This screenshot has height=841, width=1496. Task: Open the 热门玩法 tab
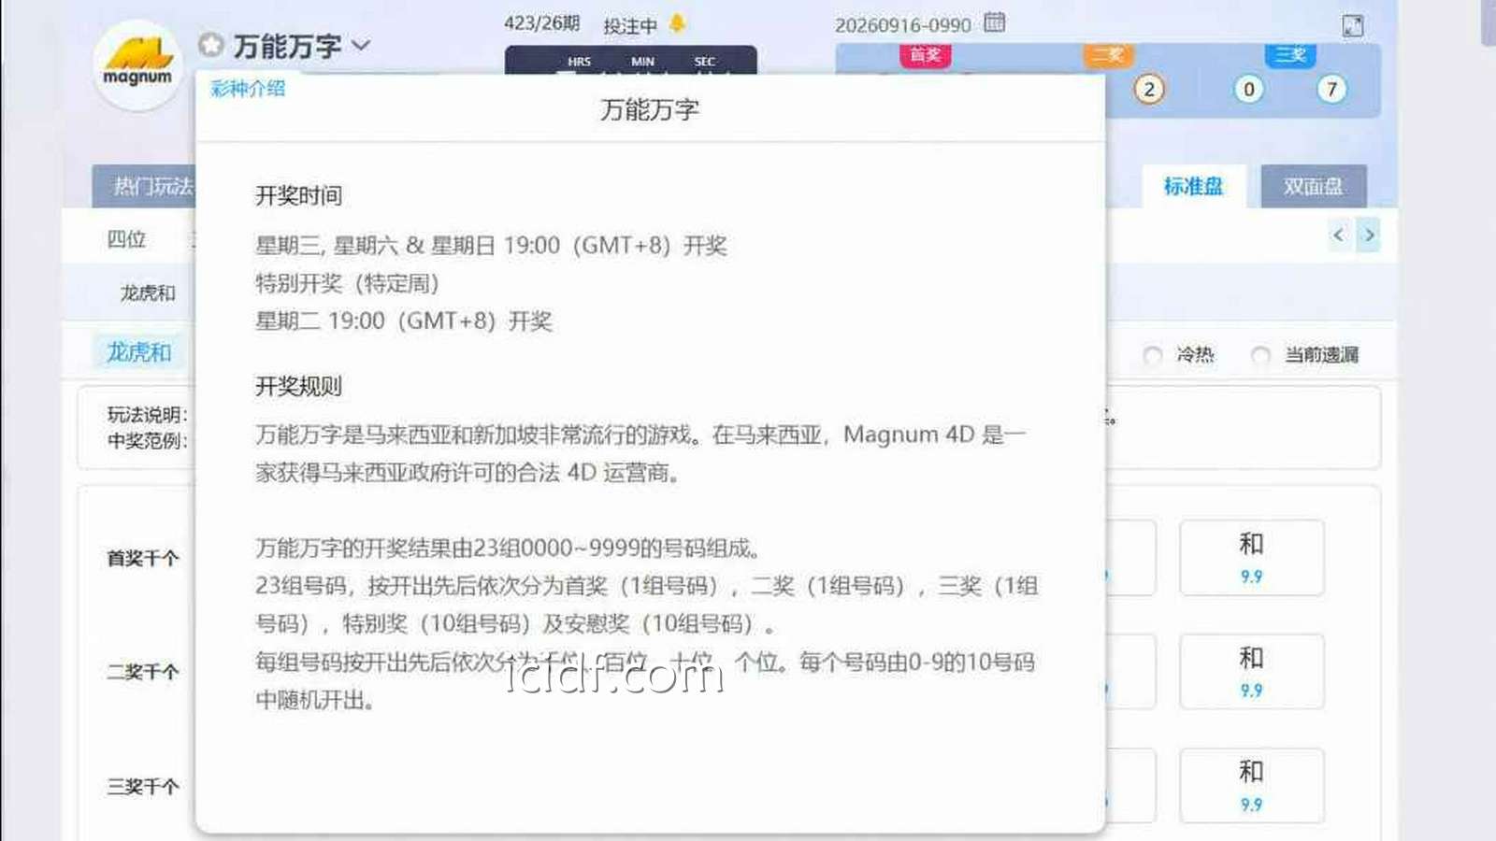[x=144, y=186]
